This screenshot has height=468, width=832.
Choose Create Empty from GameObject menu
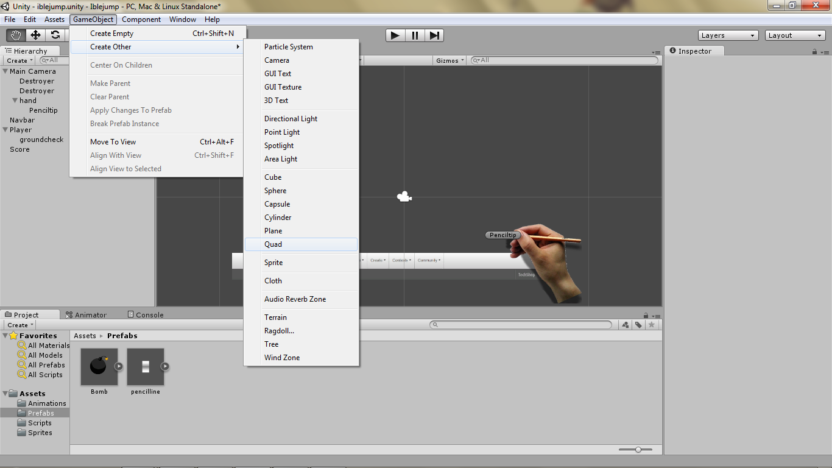pos(157,34)
